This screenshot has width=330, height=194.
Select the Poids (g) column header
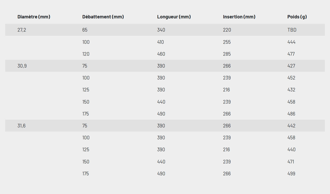(297, 17)
